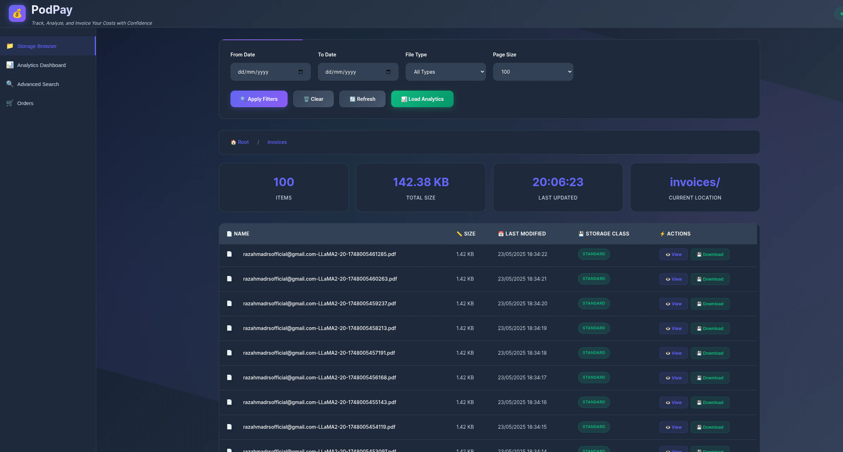
Task: Download the invoice modified at 18:34:22
Action: coord(710,254)
